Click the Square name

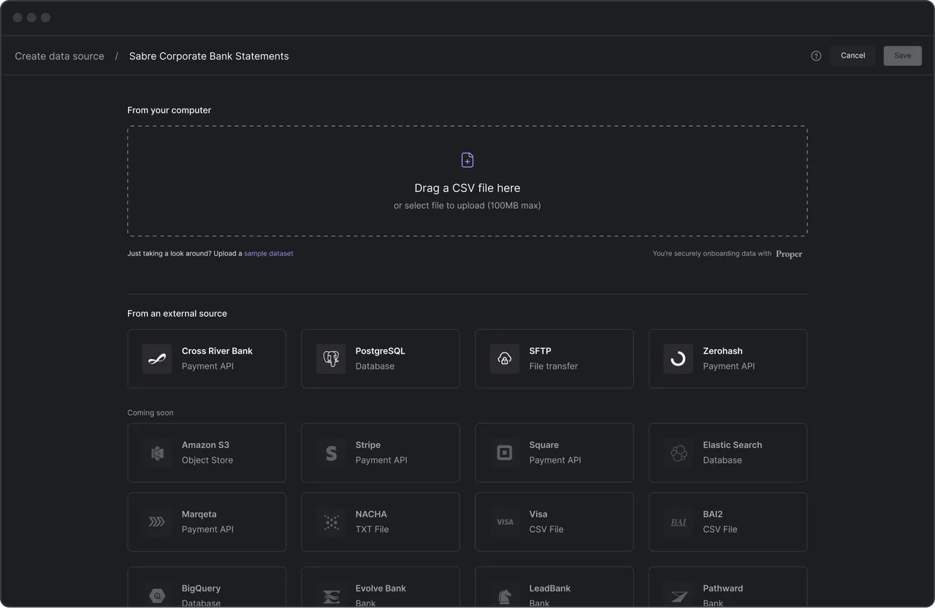[544, 445]
